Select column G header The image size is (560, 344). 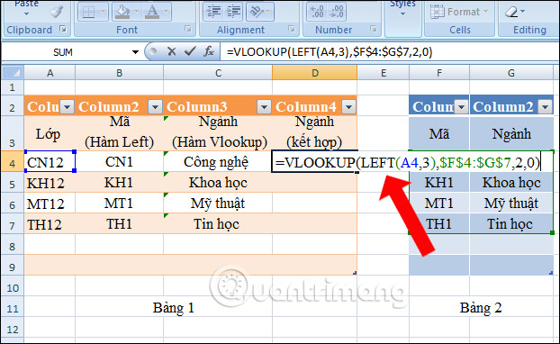click(511, 73)
